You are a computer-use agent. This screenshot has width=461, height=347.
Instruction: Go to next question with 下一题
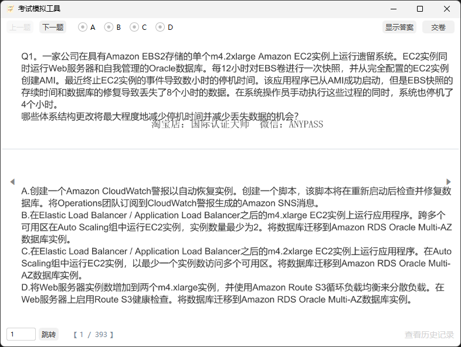pos(53,28)
